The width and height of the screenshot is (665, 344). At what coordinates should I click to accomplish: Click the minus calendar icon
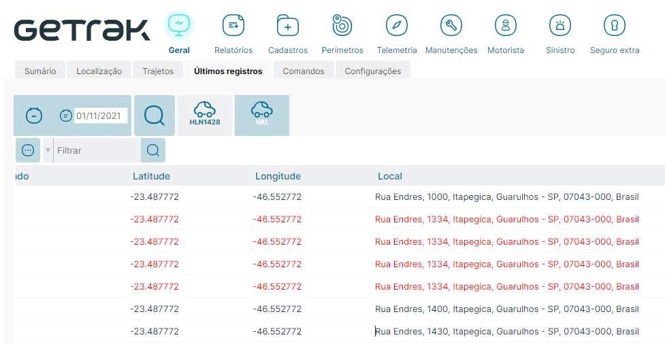point(34,116)
